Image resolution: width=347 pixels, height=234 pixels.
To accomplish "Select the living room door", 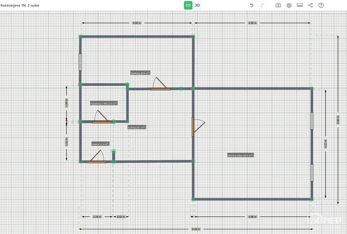I will click(x=193, y=126).
